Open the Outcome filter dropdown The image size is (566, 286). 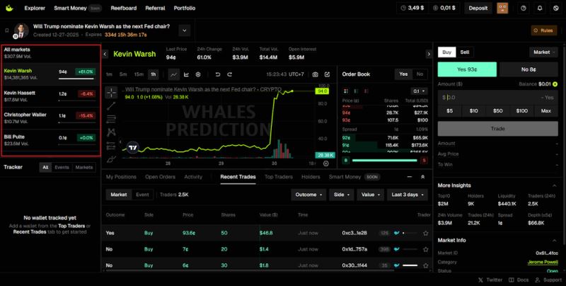pos(308,195)
